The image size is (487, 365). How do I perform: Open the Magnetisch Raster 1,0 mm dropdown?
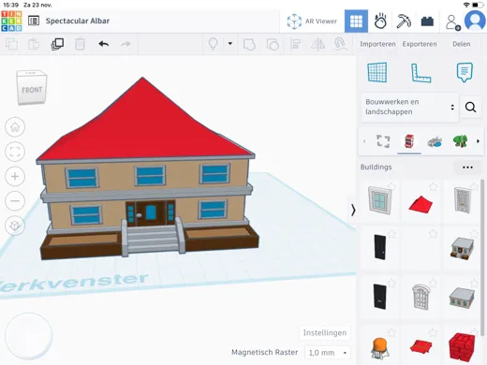pos(328,353)
